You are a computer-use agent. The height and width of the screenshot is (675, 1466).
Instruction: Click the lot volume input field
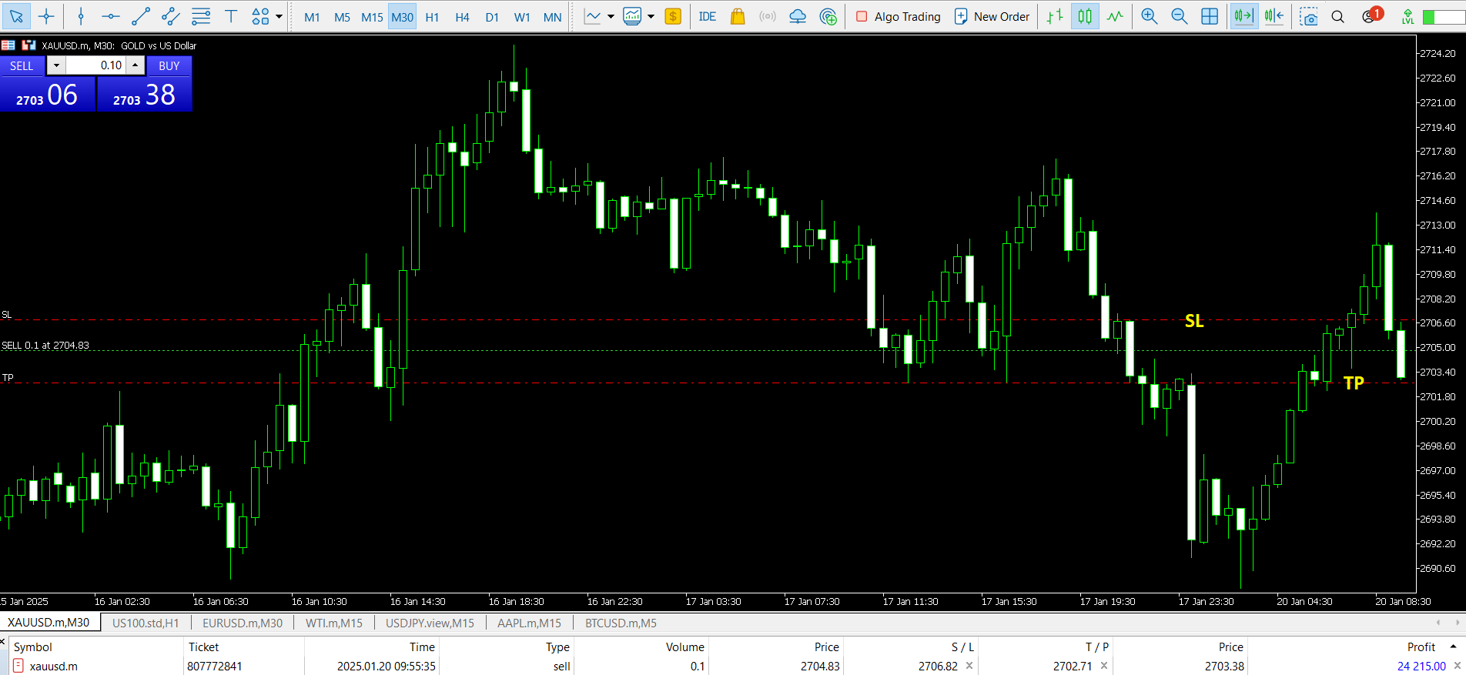point(96,65)
